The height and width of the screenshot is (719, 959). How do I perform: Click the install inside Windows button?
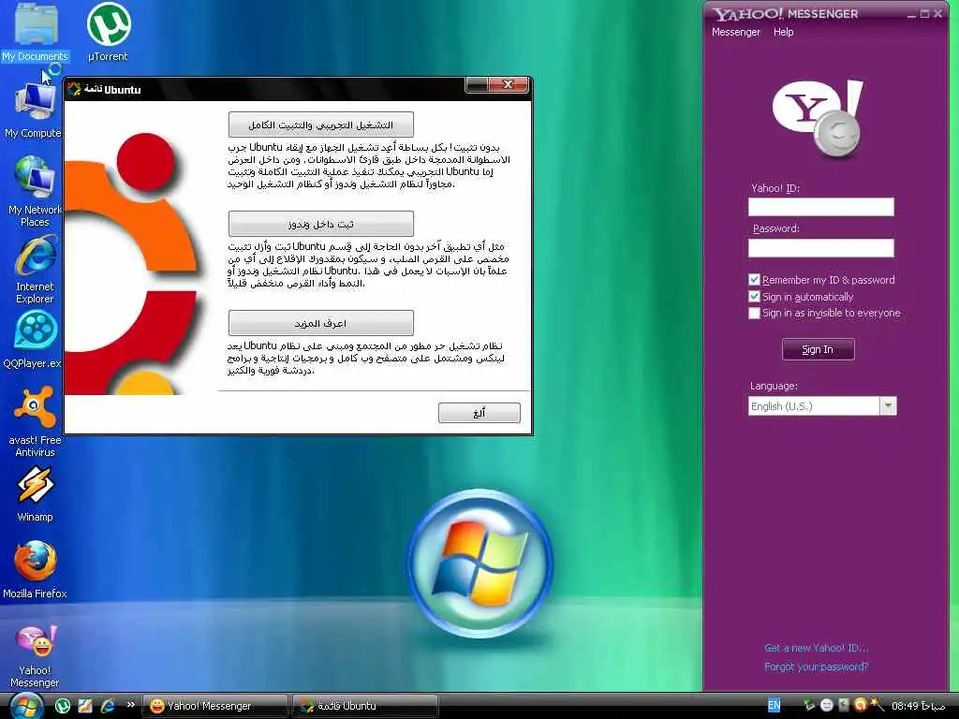pos(320,224)
